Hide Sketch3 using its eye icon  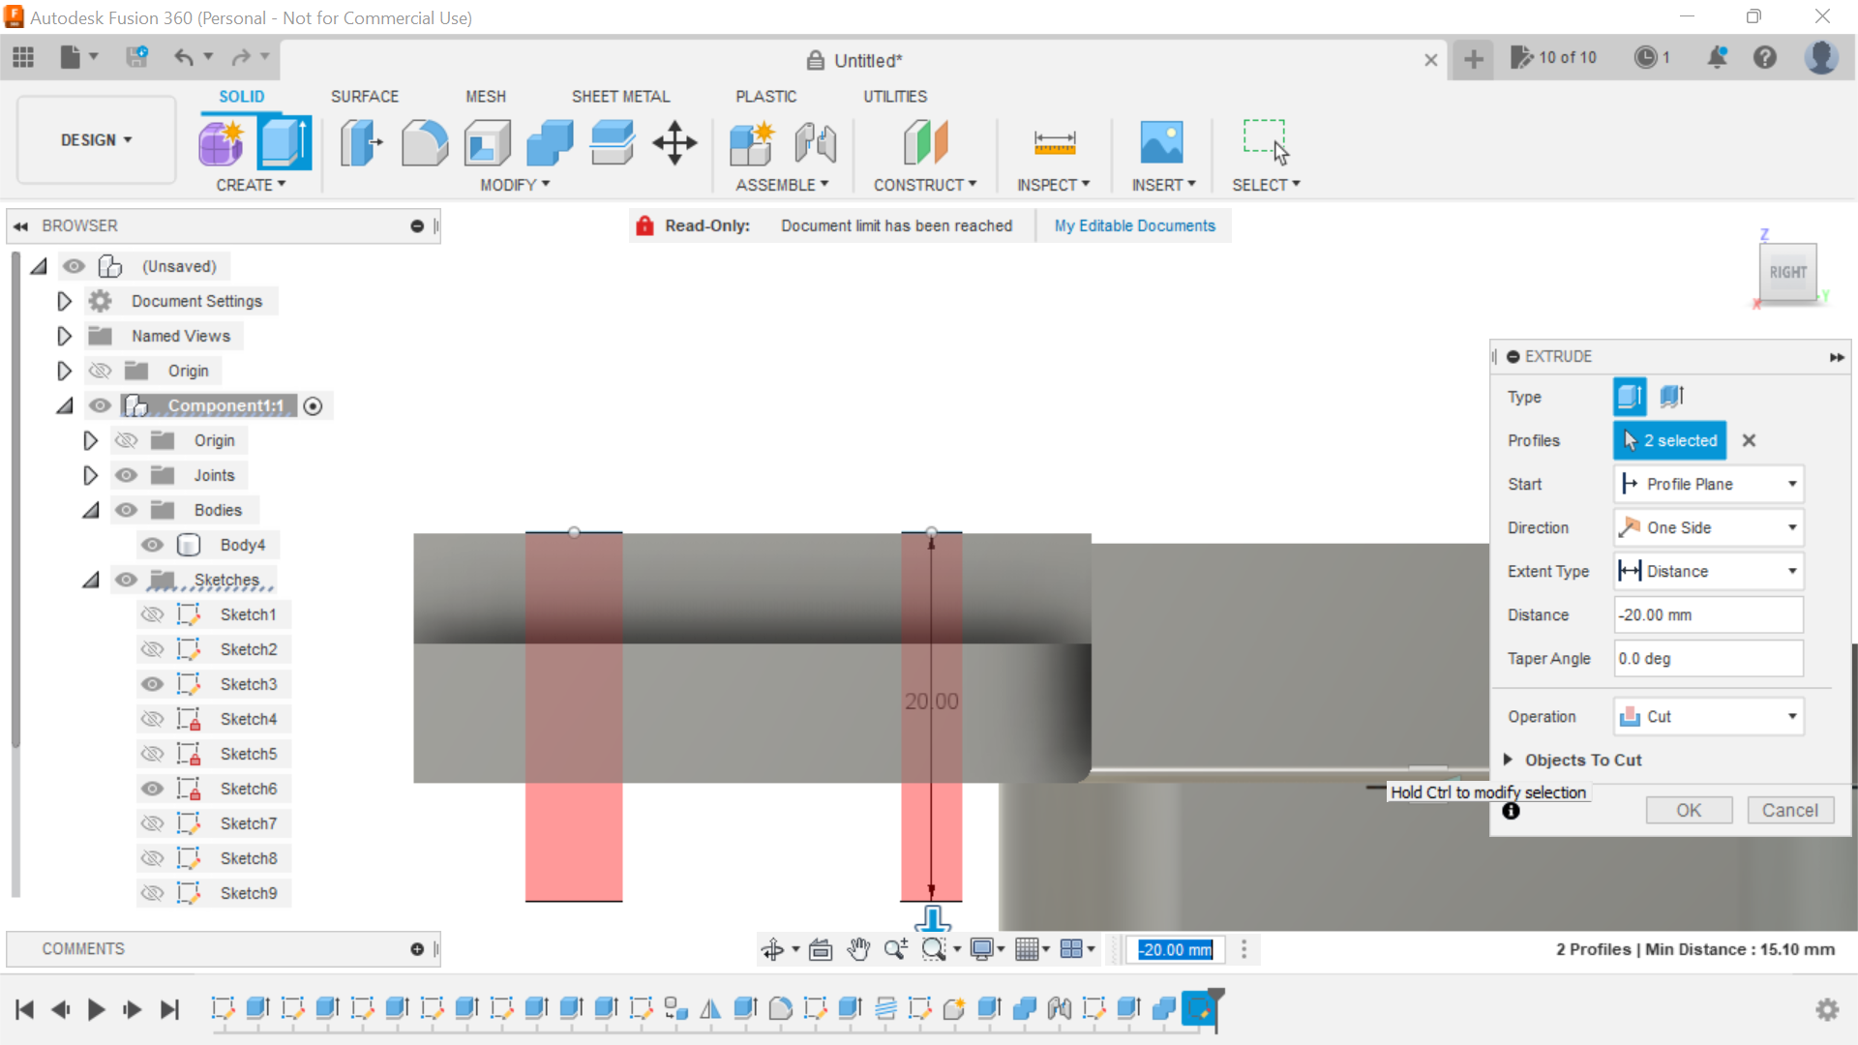tap(152, 684)
